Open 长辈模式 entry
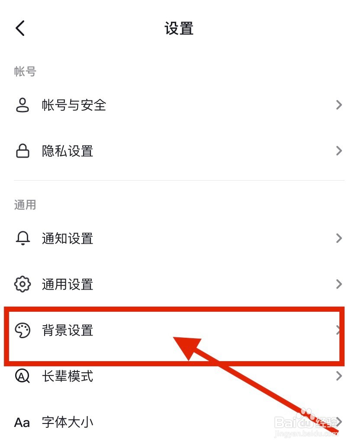 pos(179,376)
